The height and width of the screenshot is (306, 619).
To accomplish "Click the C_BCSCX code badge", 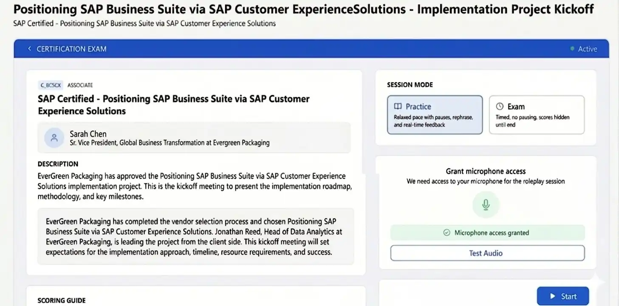I will coord(51,85).
